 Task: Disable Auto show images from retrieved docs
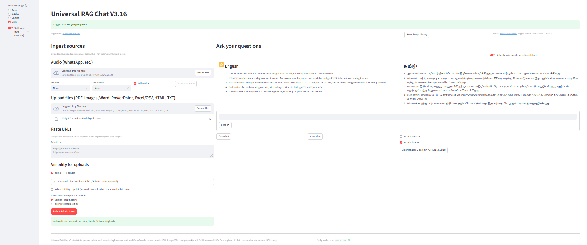click(x=492, y=55)
